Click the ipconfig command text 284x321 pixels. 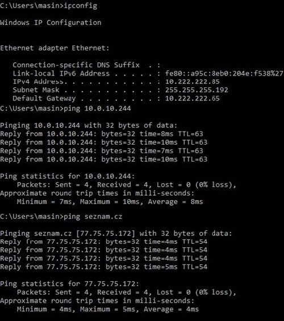[81, 6]
